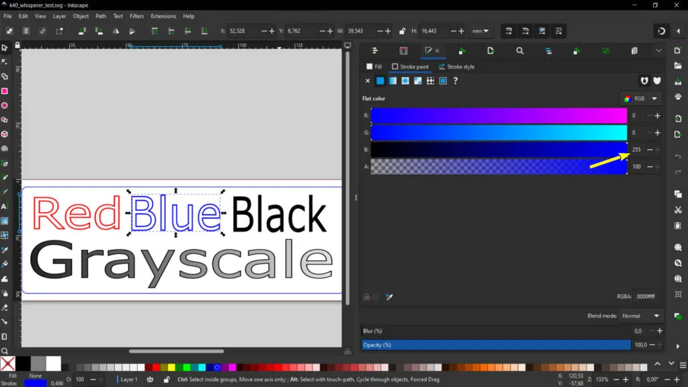Viewport: 688px width, 387px height.
Task: Open the Blend mode dropdown
Action: pyautogui.click(x=638, y=316)
